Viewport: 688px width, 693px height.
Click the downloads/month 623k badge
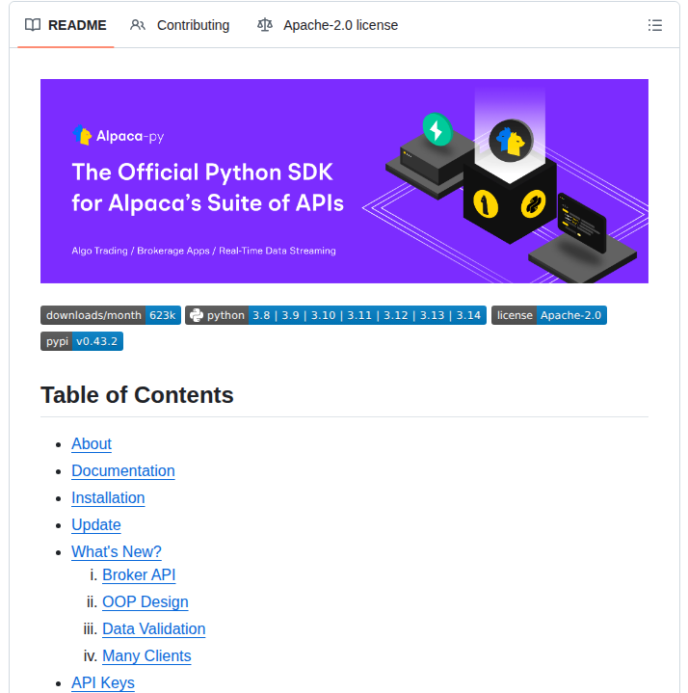pos(111,315)
